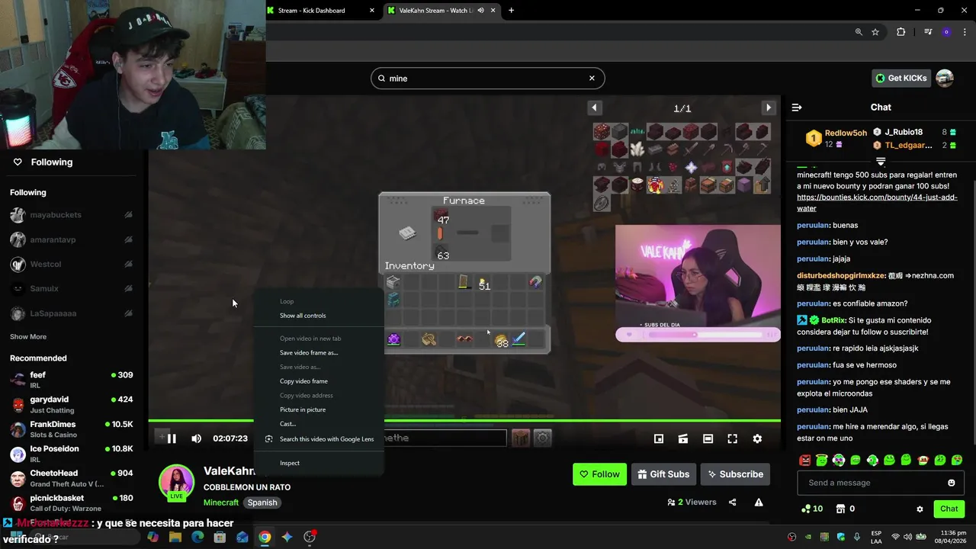976x549 pixels.
Task: Clear the search box with the X
Action: 592,78
